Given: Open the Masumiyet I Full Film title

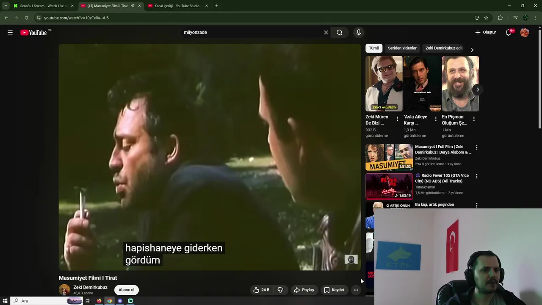Looking at the screenshot, I should click(x=443, y=150).
